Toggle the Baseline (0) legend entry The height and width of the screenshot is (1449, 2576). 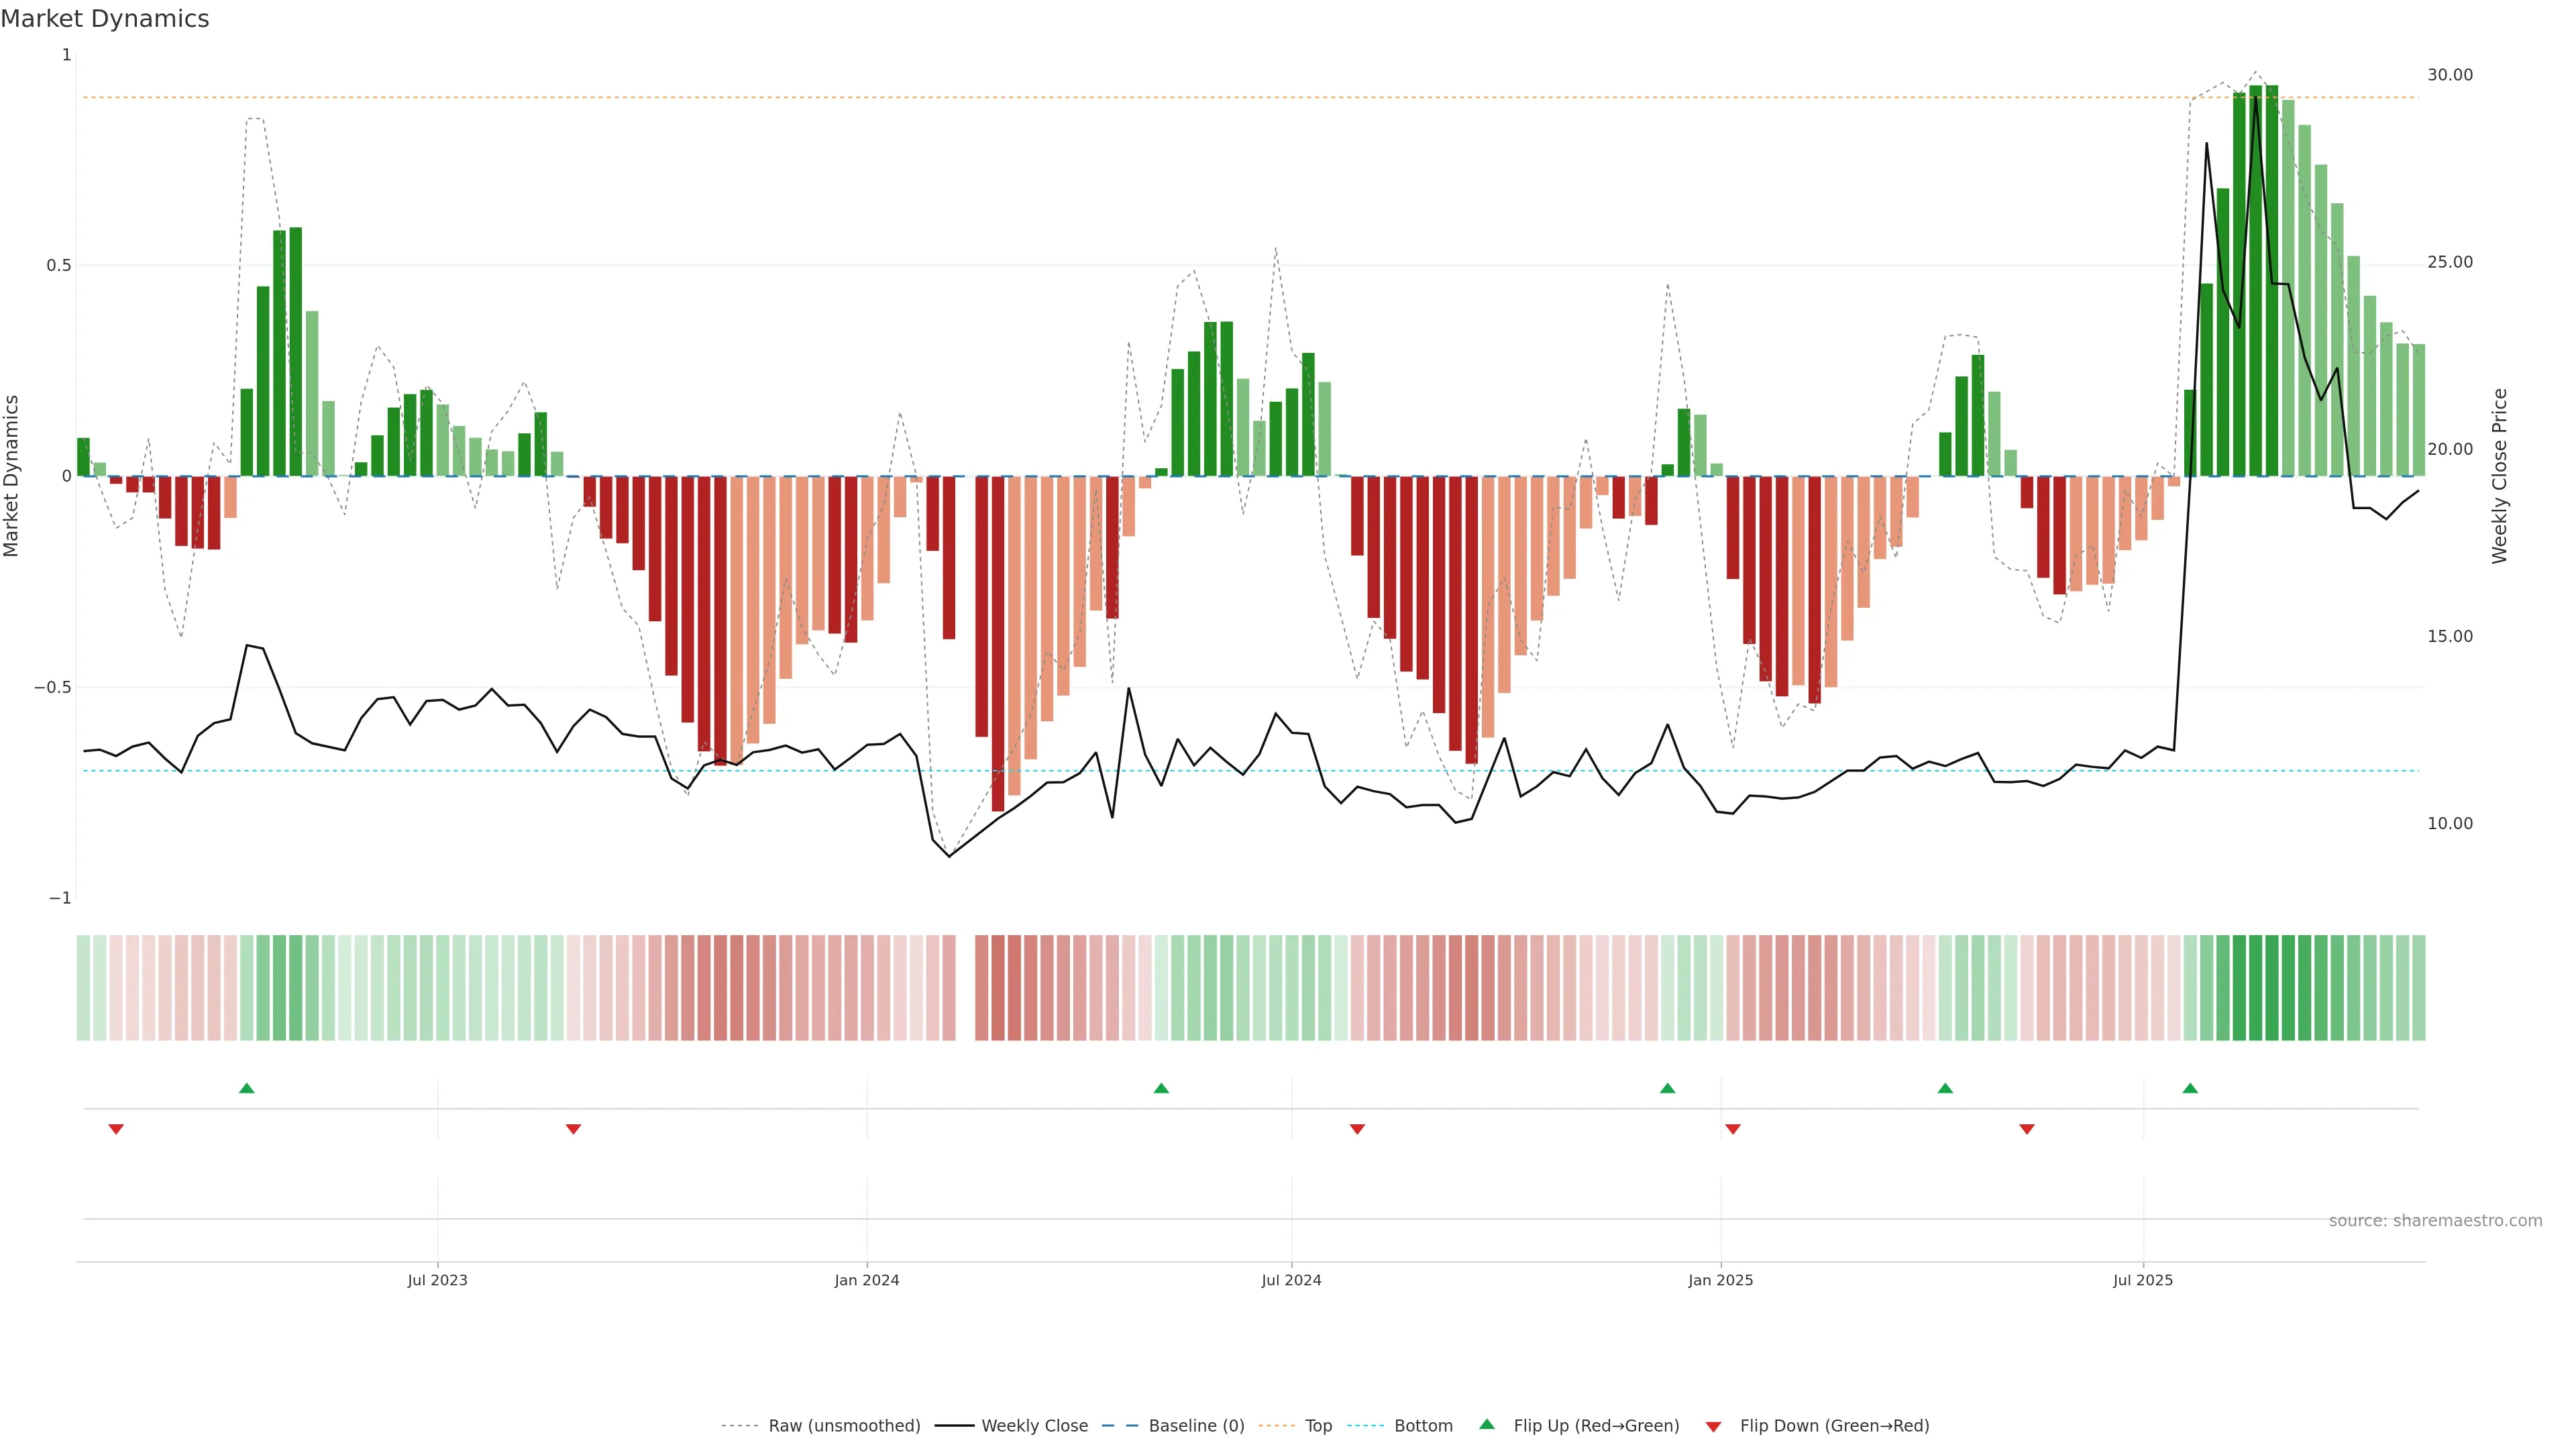coord(1196,1426)
